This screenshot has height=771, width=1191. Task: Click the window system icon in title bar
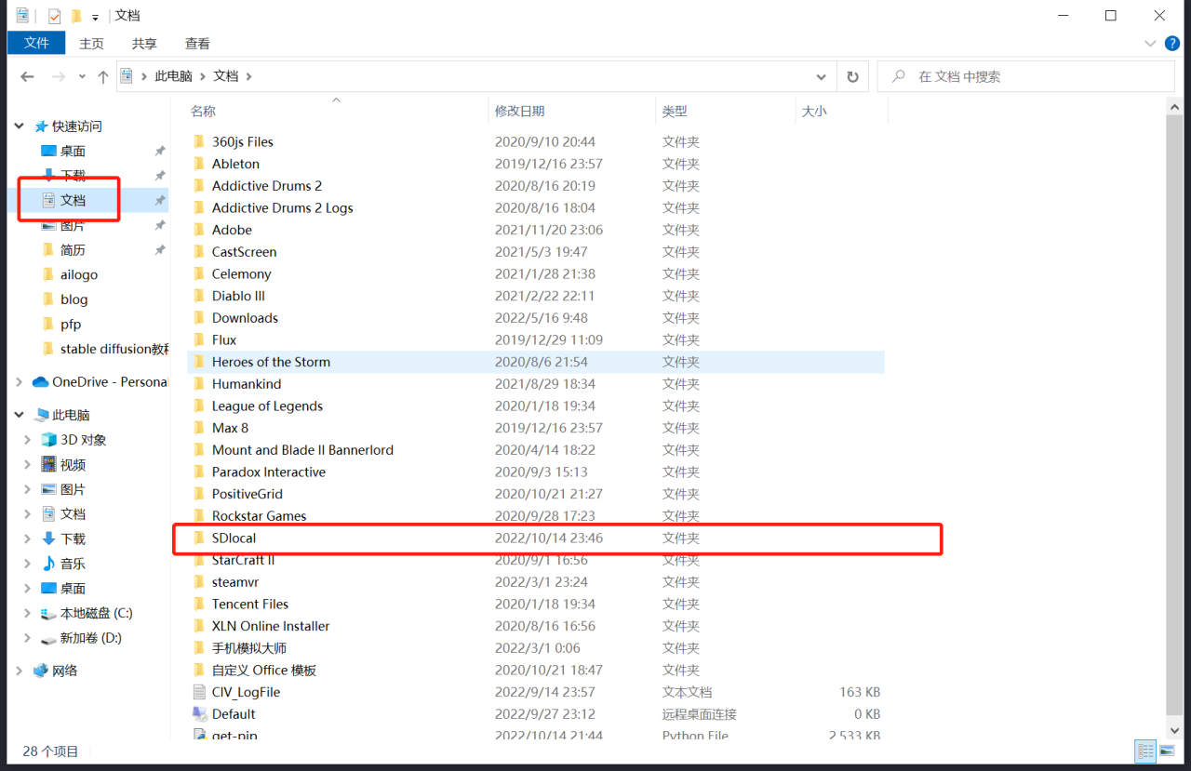tap(22, 15)
